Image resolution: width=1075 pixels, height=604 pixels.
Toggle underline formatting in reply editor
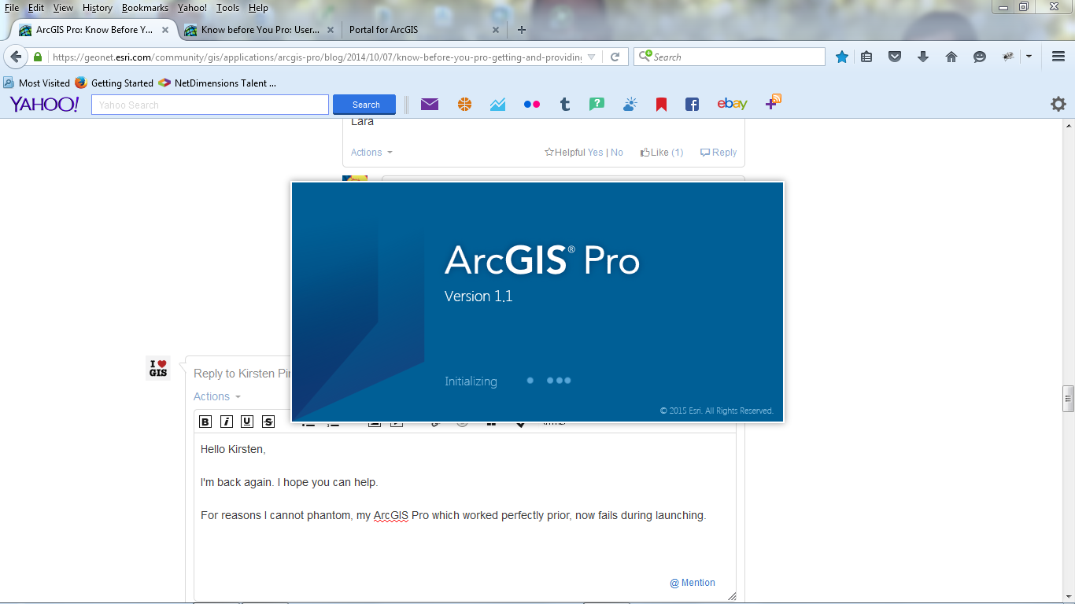tap(247, 422)
